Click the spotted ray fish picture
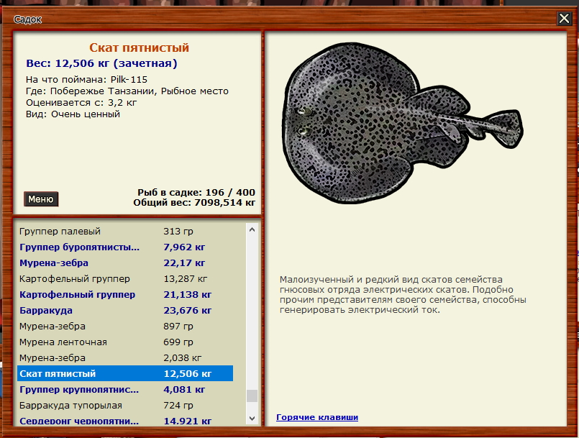The image size is (579, 438). tap(403, 123)
